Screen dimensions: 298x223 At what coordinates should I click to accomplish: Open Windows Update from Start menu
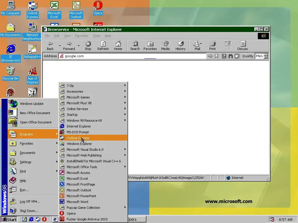[x=33, y=104]
